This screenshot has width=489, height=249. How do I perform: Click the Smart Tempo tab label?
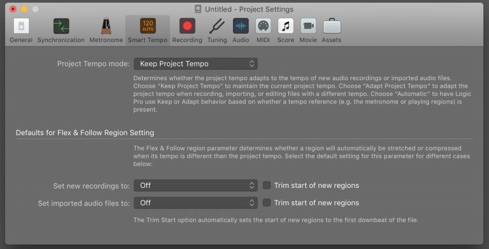coord(148,40)
